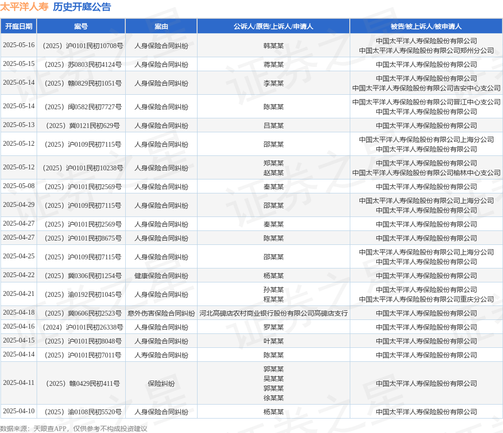Screen dimensions: 503x433
Task: Select case number (2024)沪0101民初26338号
Action: tap(83, 327)
